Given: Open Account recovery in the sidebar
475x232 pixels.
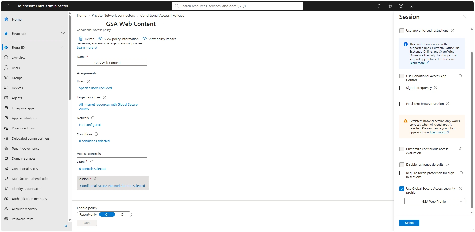Looking at the screenshot, I should coord(24,209).
